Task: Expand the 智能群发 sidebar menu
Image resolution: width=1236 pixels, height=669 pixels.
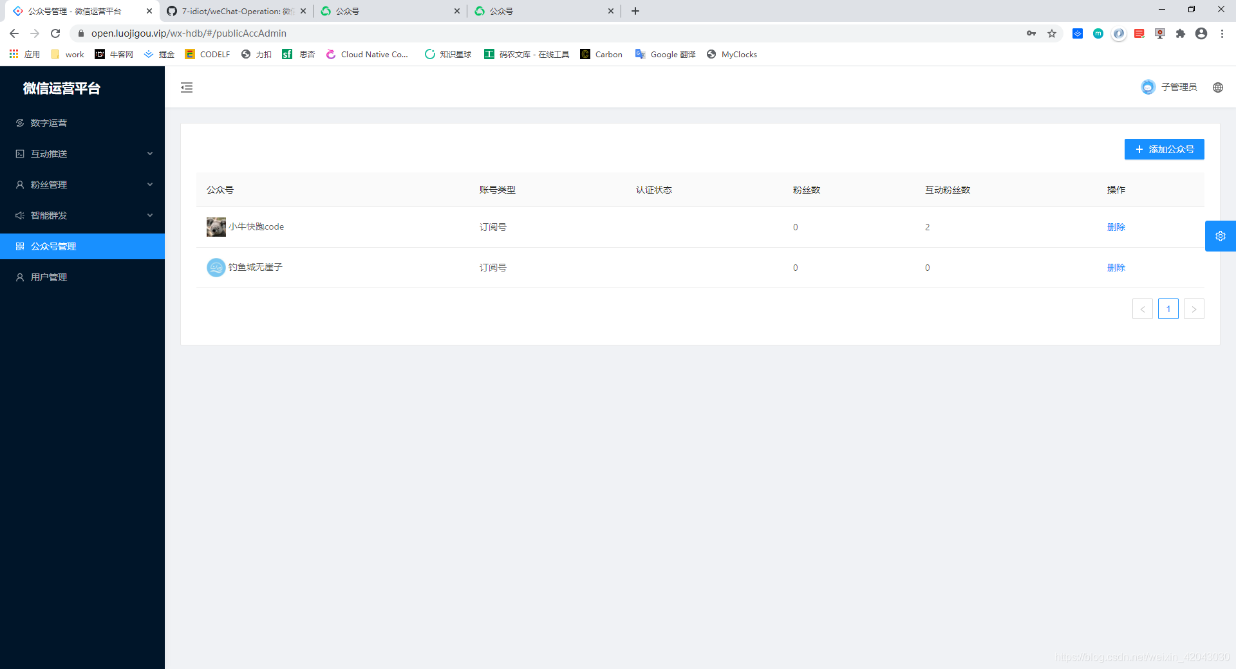Action: click(82, 215)
